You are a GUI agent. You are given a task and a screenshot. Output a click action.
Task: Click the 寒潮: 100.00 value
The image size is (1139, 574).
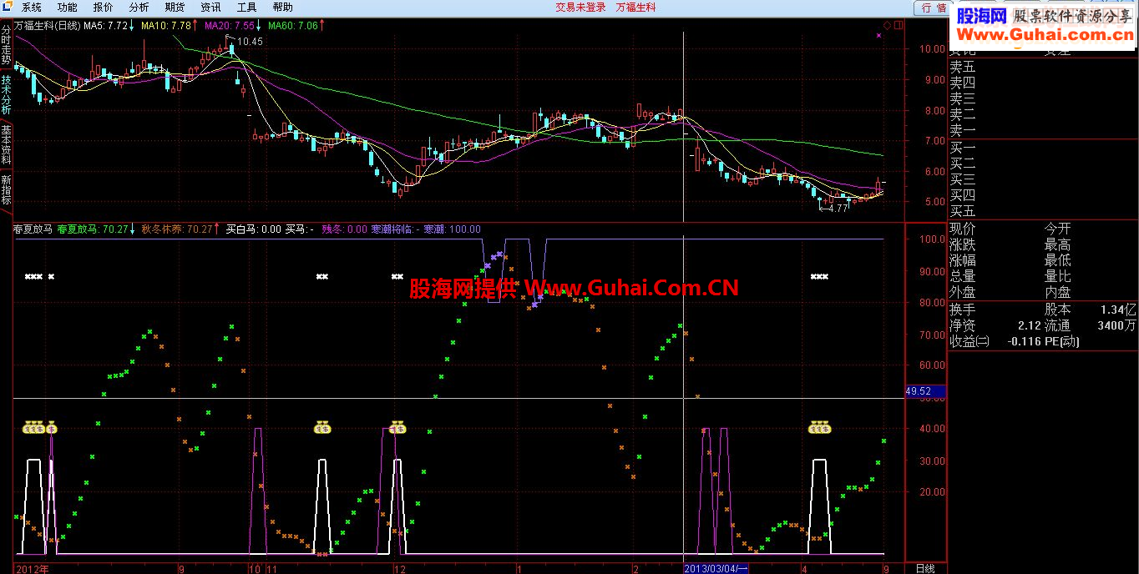click(452, 229)
